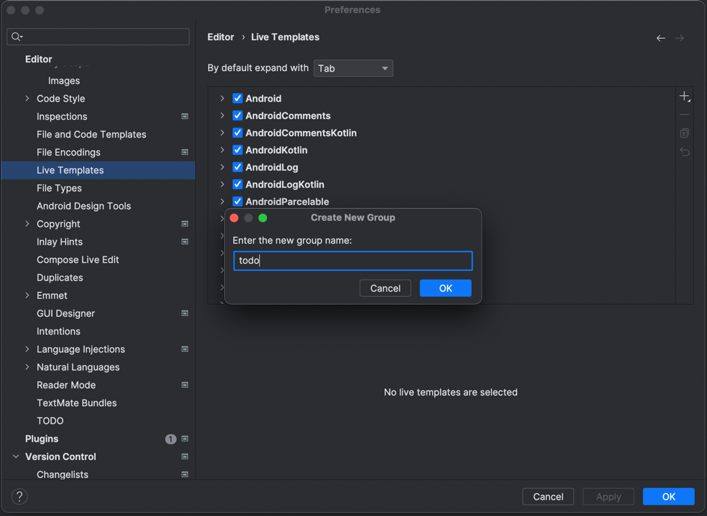This screenshot has width=707, height=516.
Task: Click the new group name text field
Action: [352, 261]
